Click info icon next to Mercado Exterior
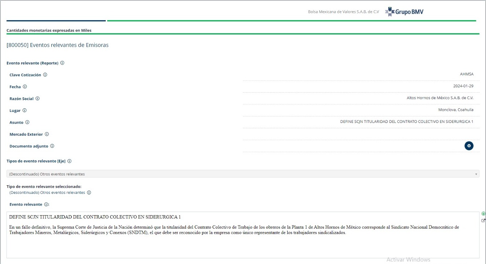 (47, 134)
